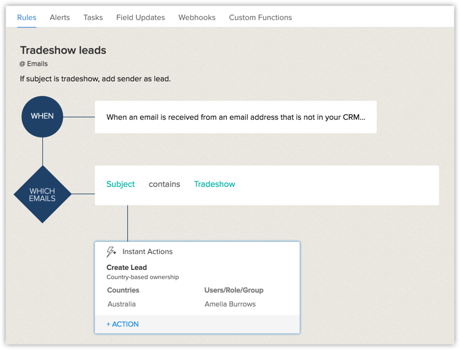The image size is (460, 350).
Task: Go to the Tasks tab
Action: tap(93, 18)
